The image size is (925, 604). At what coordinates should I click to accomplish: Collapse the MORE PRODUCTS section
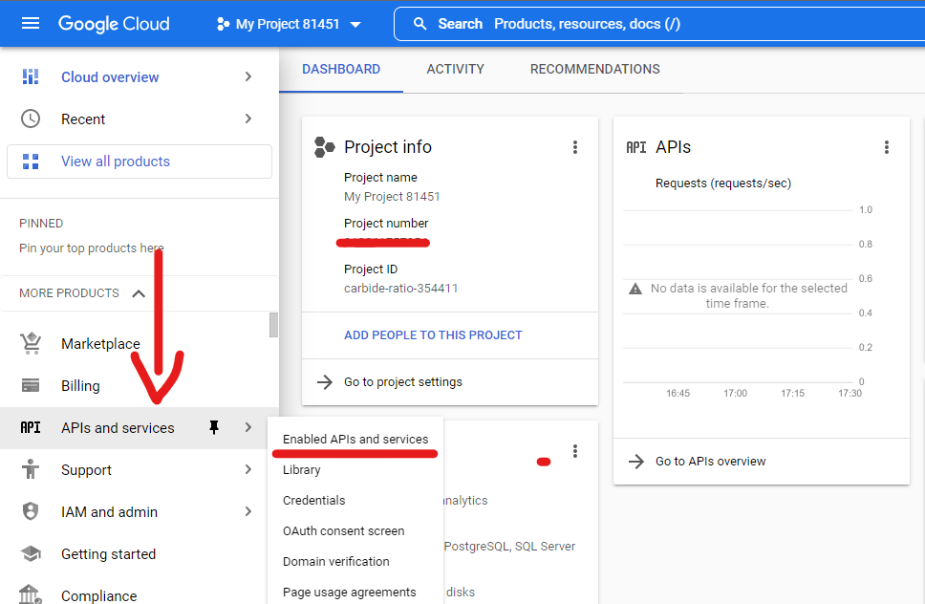[139, 293]
